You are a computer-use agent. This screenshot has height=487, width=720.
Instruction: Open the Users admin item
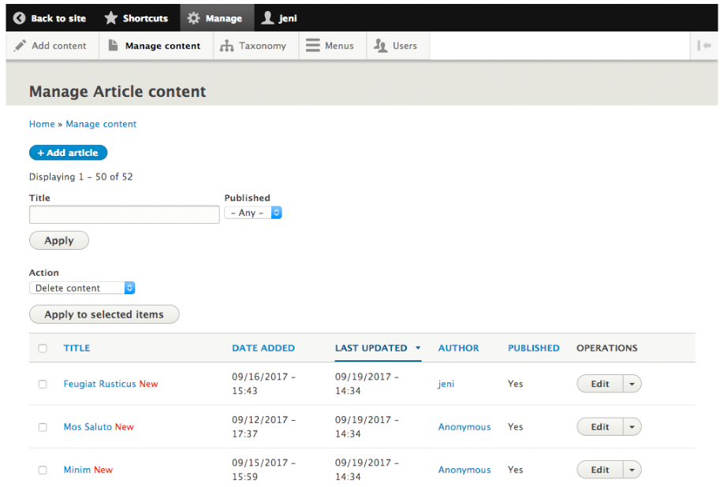pyautogui.click(x=397, y=46)
